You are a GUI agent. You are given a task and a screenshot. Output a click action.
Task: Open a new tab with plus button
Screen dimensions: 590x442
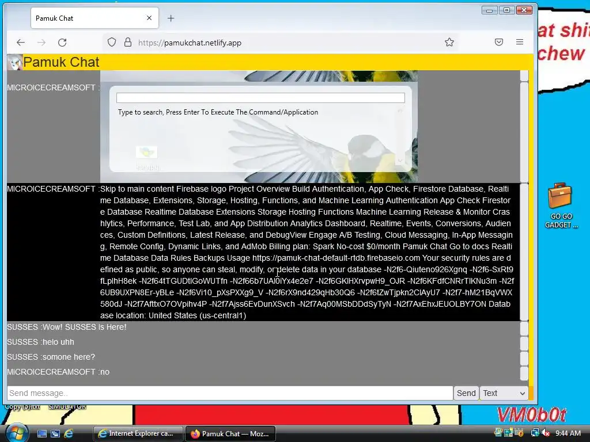[x=171, y=18]
